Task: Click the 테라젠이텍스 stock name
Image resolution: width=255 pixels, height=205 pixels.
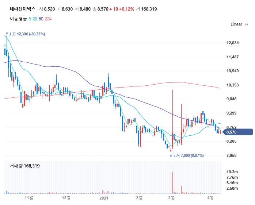Action: coord(22,9)
